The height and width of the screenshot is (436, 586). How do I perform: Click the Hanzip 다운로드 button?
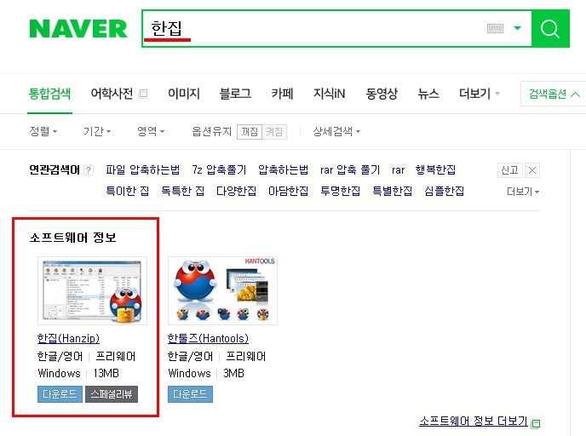pos(60,394)
